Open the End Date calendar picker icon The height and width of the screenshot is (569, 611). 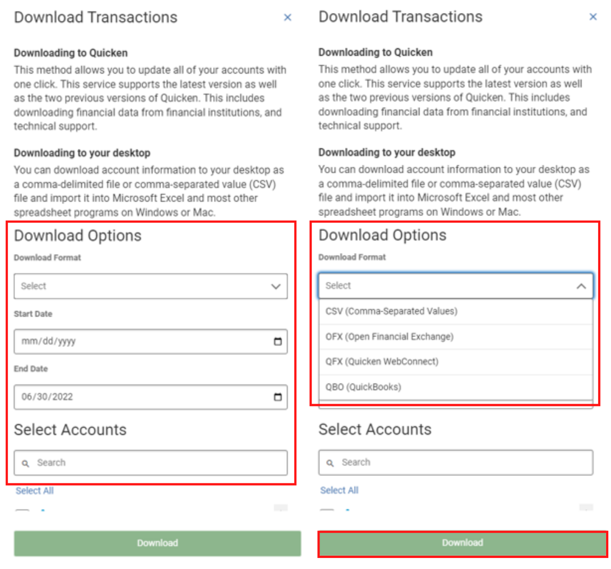[278, 397]
